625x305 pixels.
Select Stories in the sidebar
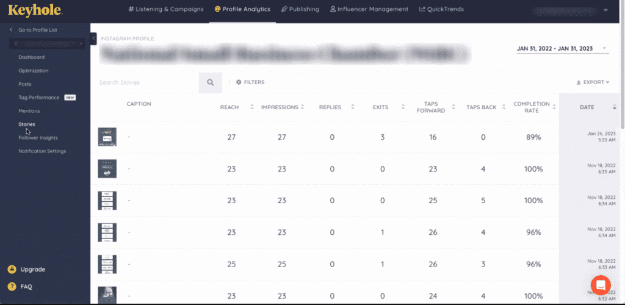click(x=27, y=124)
